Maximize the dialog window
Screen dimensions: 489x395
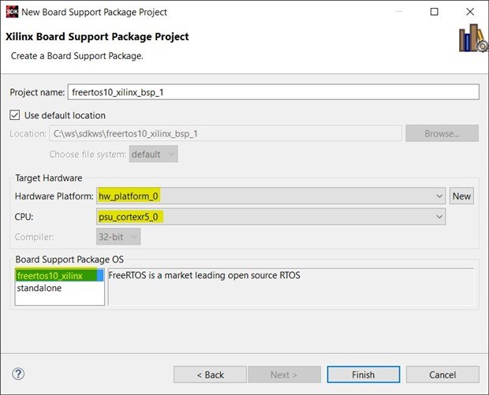pyautogui.click(x=435, y=12)
